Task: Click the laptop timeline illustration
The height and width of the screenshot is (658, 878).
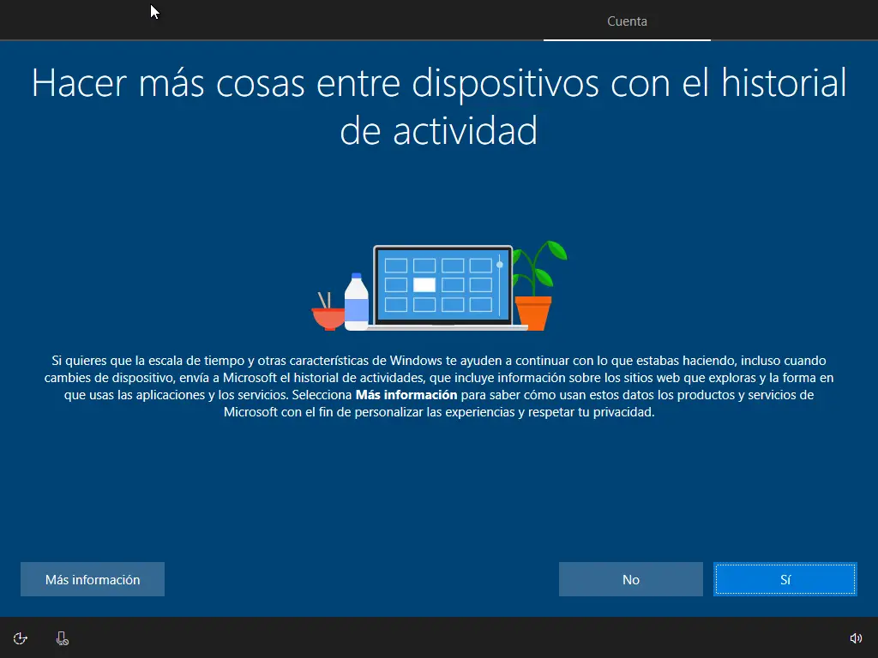Action: 442,286
